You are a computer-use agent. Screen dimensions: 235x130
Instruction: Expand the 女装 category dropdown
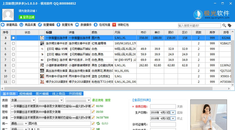pos(33,100)
